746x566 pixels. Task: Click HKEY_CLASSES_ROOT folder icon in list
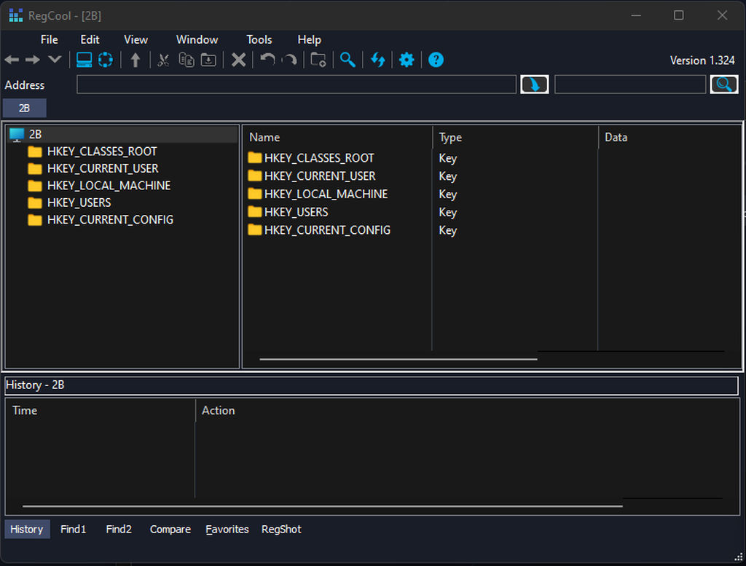tap(255, 157)
